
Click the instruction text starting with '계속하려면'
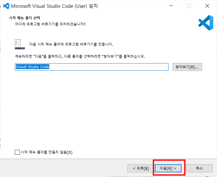(80, 56)
